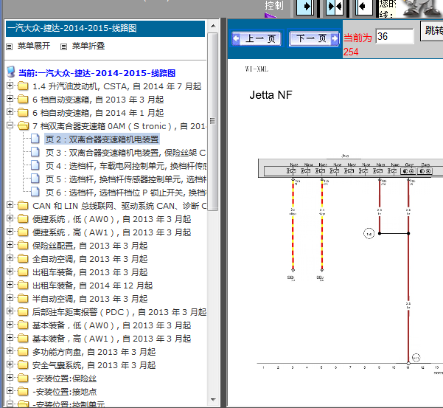
Task: Click folder icon of 1.4 升汽油发动机 entry
Action: point(23,86)
